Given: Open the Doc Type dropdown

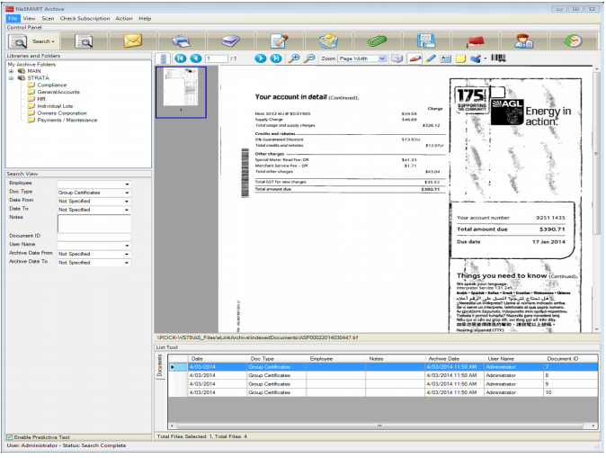Looking at the screenshot, I should pyautogui.click(x=127, y=192).
